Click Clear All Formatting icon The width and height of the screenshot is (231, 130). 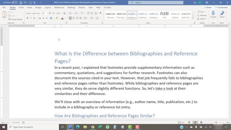point(65,13)
